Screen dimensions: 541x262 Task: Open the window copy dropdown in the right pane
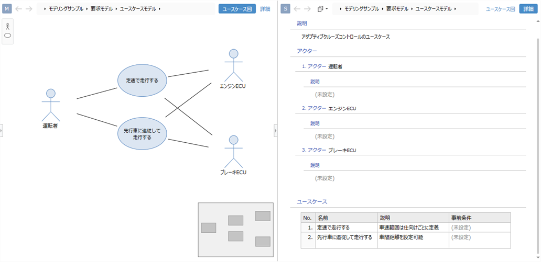tap(323, 9)
